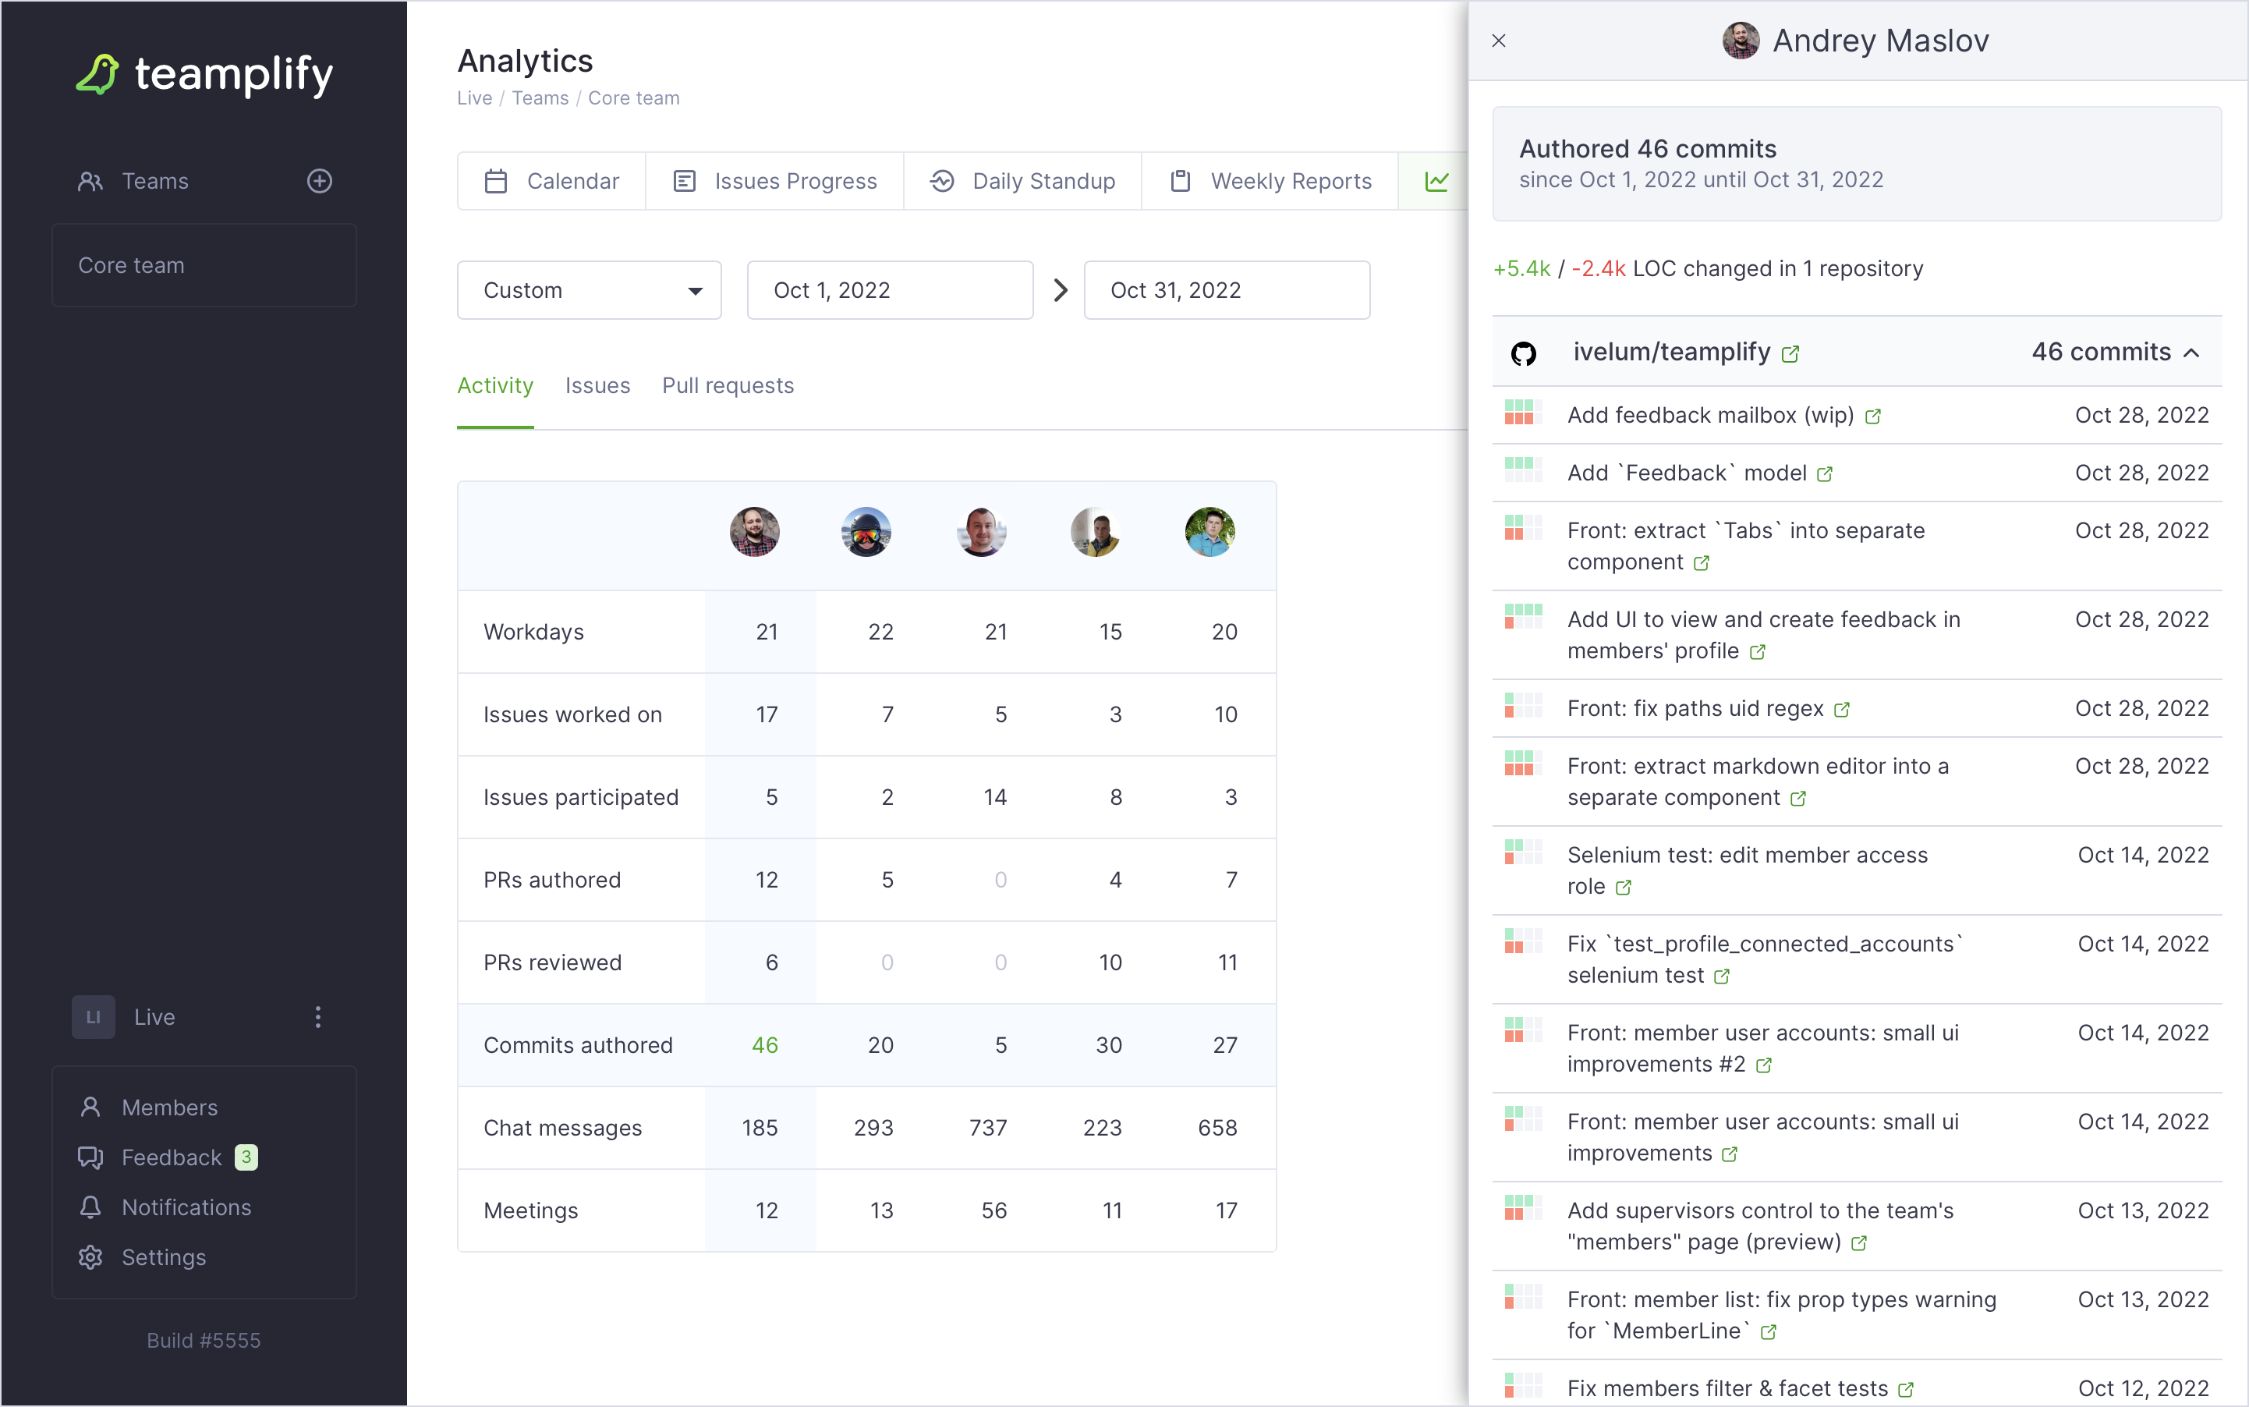Switch to the Pull requests tab
The width and height of the screenshot is (2249, 1407).
728,385
